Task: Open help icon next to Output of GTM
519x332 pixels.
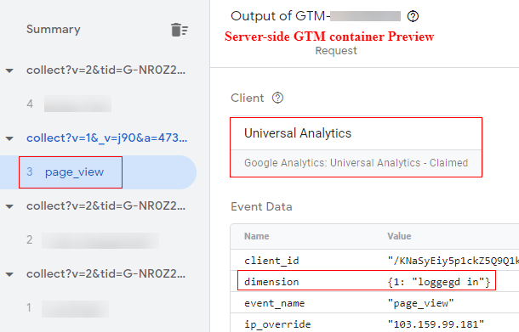Action: (413, 16)
